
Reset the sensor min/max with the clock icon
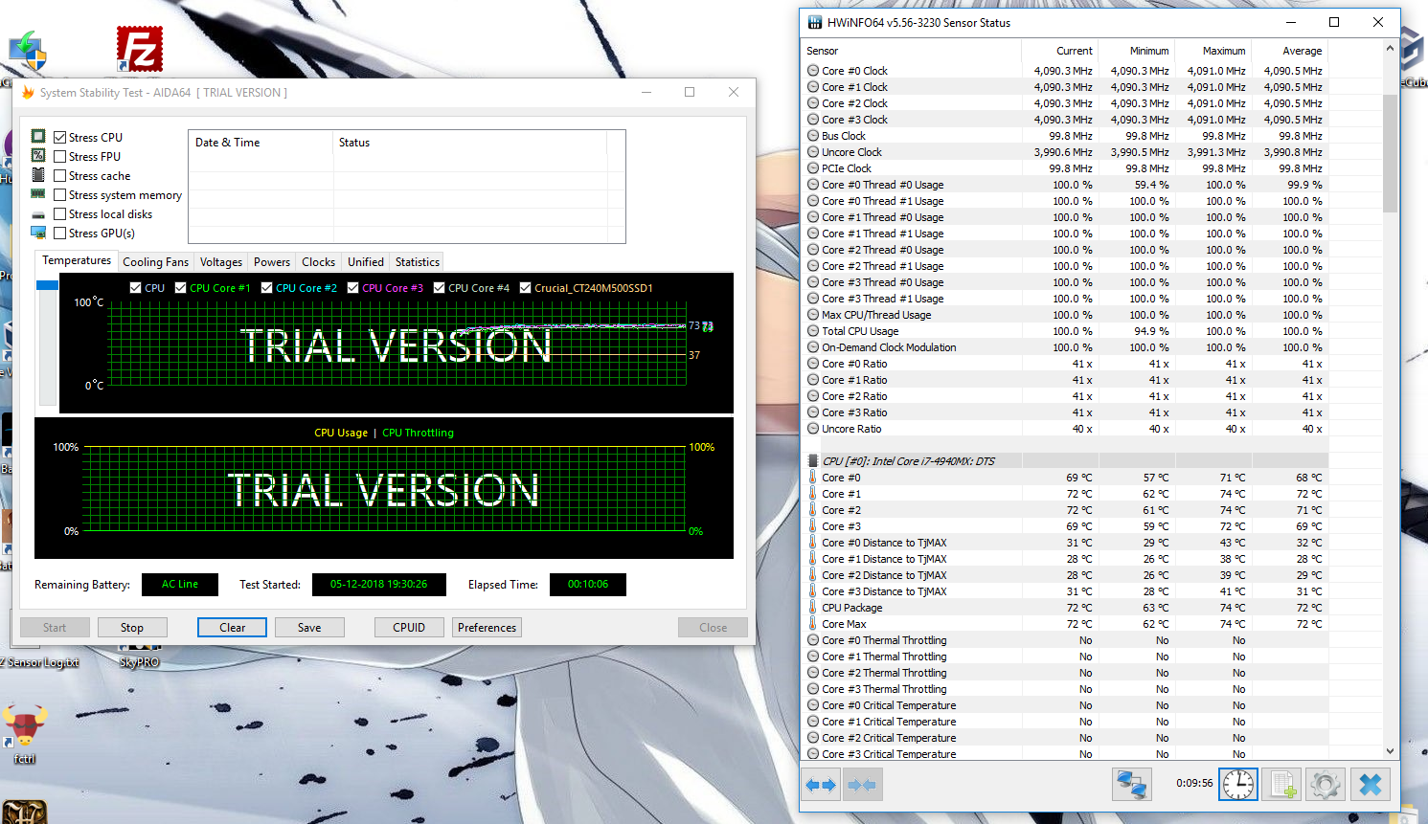click(x=1237, y=785)
